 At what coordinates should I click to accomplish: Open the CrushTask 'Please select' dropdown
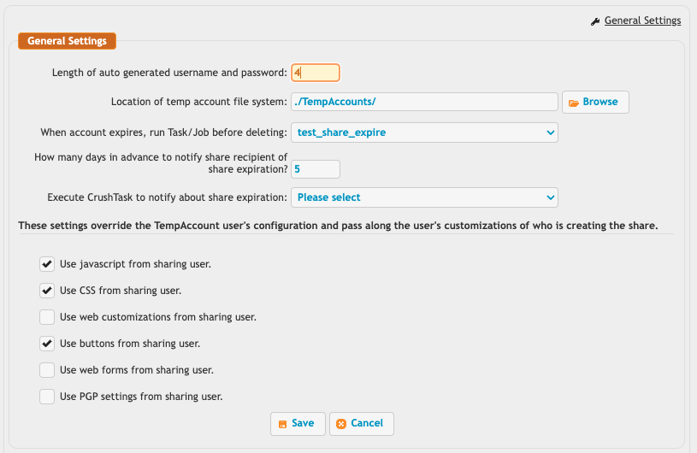(424, 197)
